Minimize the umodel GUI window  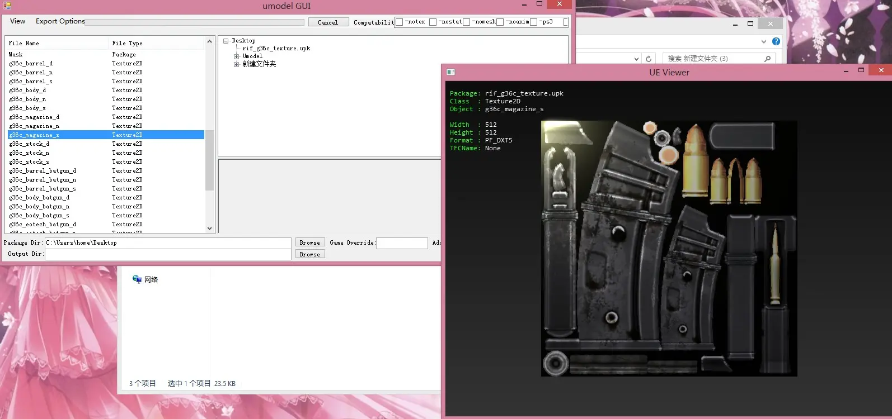click(x=524, y=5)
